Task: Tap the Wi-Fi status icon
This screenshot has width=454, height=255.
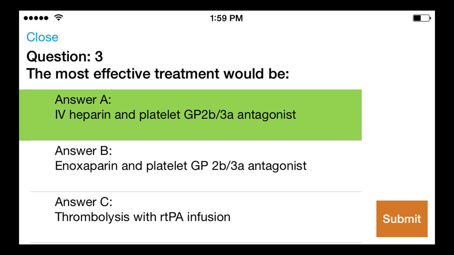Action: (59, 18)
